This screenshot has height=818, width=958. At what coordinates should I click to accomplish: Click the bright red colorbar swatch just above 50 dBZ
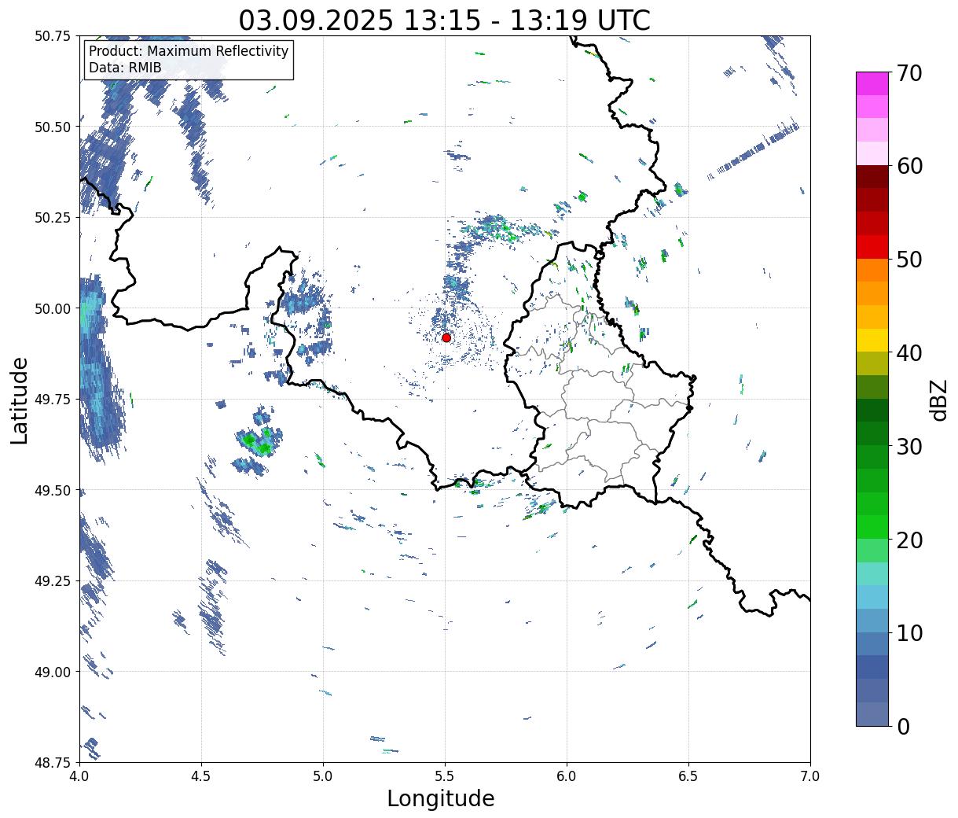(872, 246)
